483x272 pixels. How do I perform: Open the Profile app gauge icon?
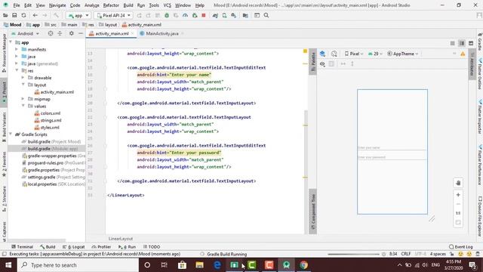tap(185, 15)
